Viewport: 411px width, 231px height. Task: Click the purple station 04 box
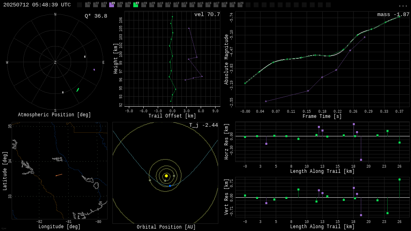(112, 5)
